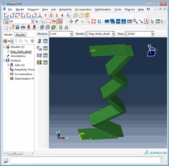Click Create Adaptivity Process tool
169x166 pixels.
39,48
